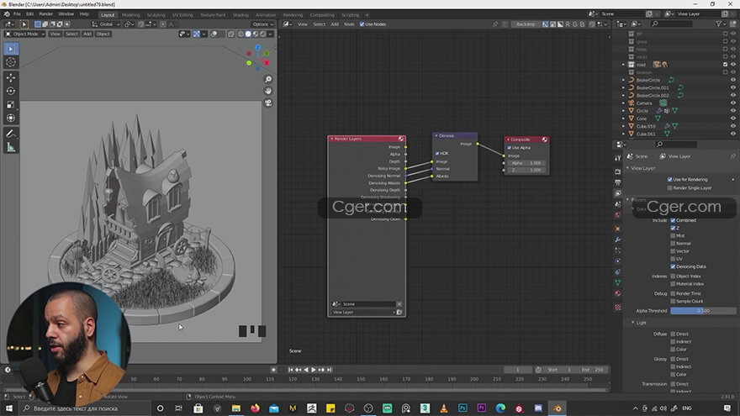Open the File menu
The height and width of the screenshot is (416, 740).
pos(17,14)
